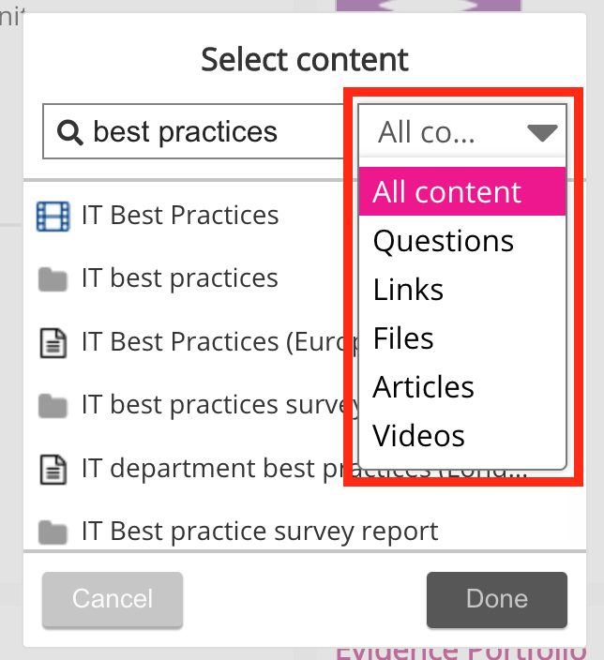Click the folder icon for IT best practices survey
Image resolution: width=604 pixels, height=660 pixels.
tap(53, 406)
